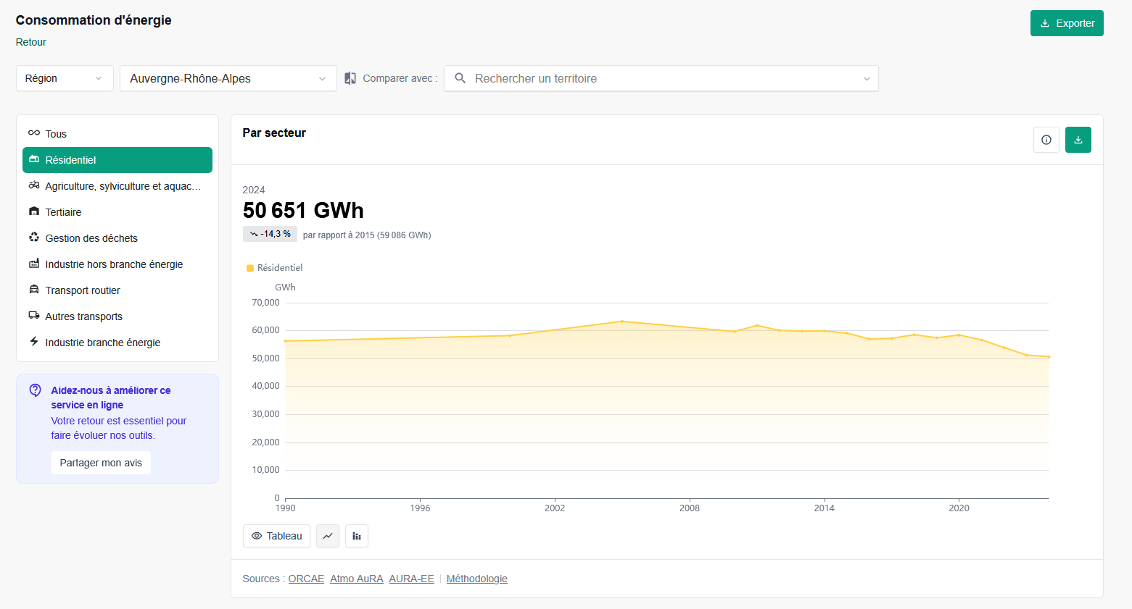The image size is (1132, 609).
Task: Click the car icon for Transport routier
Action: coord(34,290)
